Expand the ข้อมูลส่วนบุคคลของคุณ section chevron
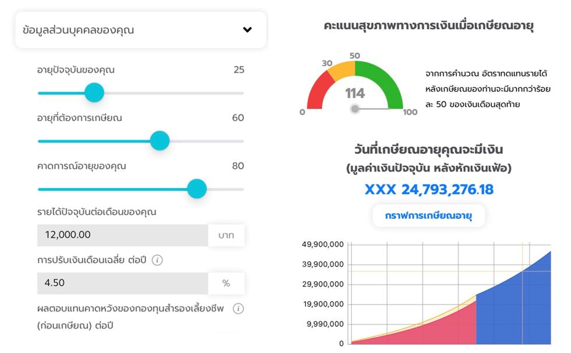Image resolution: width=571 pixels, height=353 pixels. pos(248,30)
